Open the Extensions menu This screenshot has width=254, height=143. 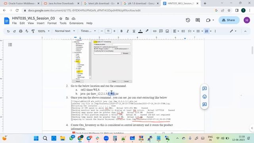(x=76, y=23)
